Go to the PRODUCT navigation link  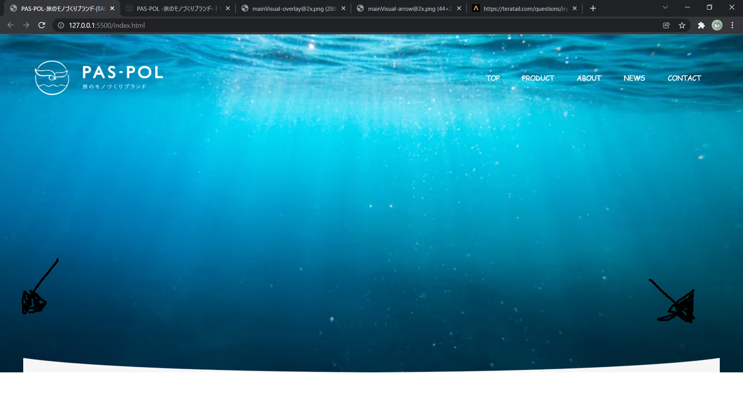click(538, 78)
